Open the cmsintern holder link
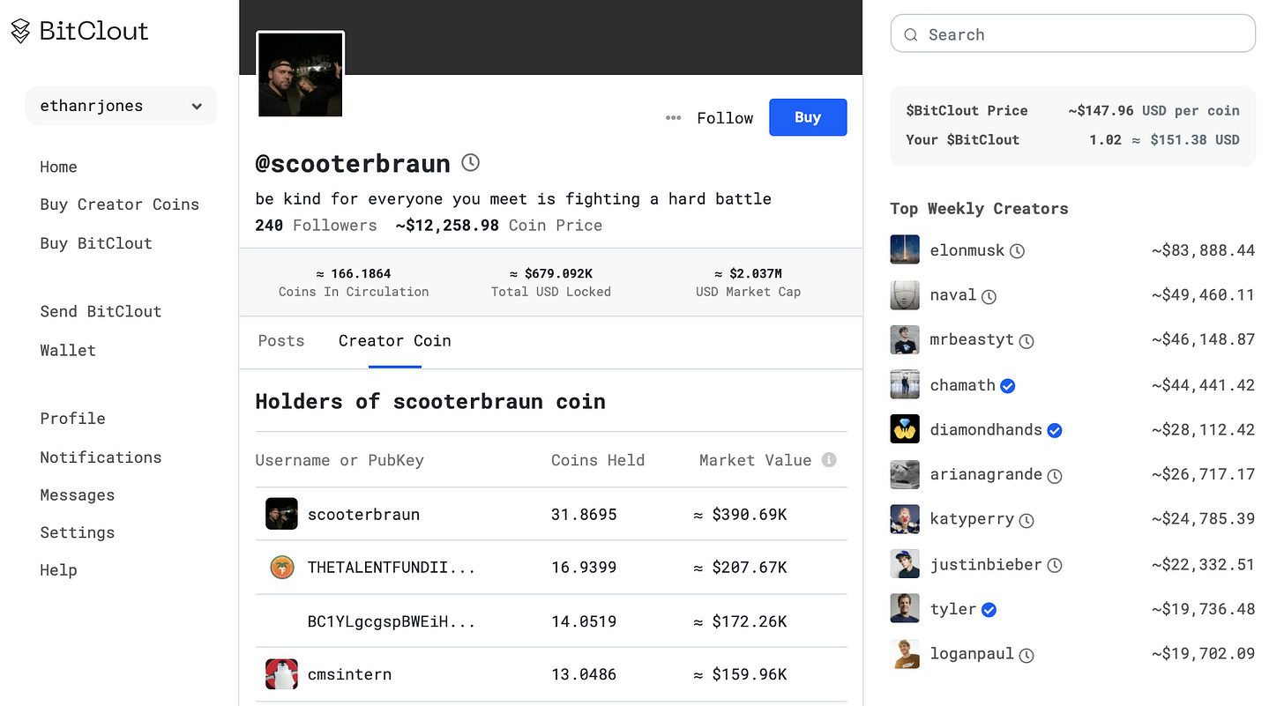This screenshot has width=1284, height=706. click(349, 674)
